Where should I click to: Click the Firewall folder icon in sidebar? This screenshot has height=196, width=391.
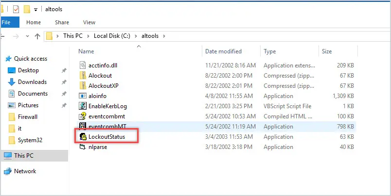[12, 116]
